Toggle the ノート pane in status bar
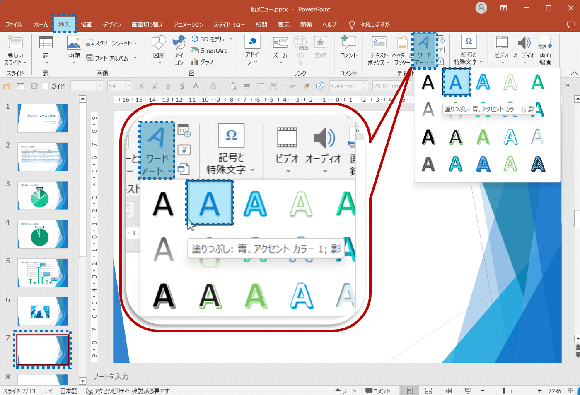The height and width of the screenshot is (395, 580). [x=346, y=391]
